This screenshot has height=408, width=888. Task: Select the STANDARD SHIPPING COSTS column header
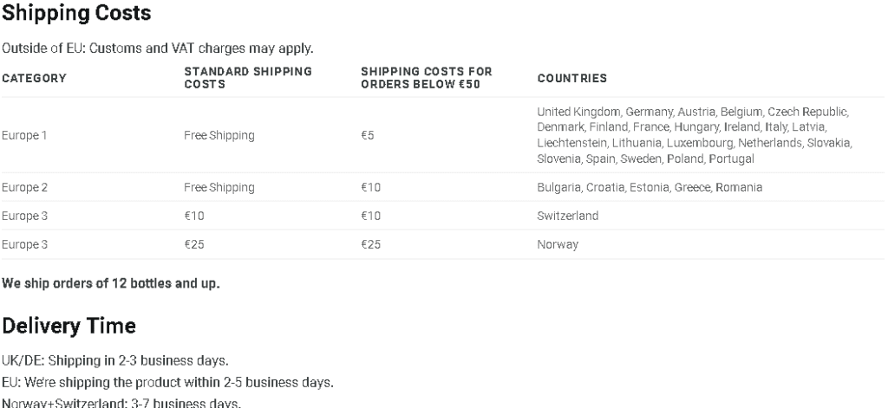coord(248,78)
